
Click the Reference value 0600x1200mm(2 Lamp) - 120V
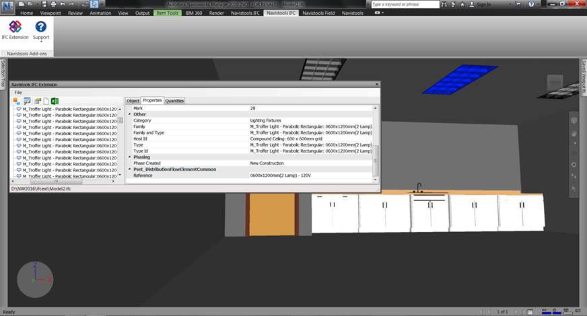click(281, 175)
